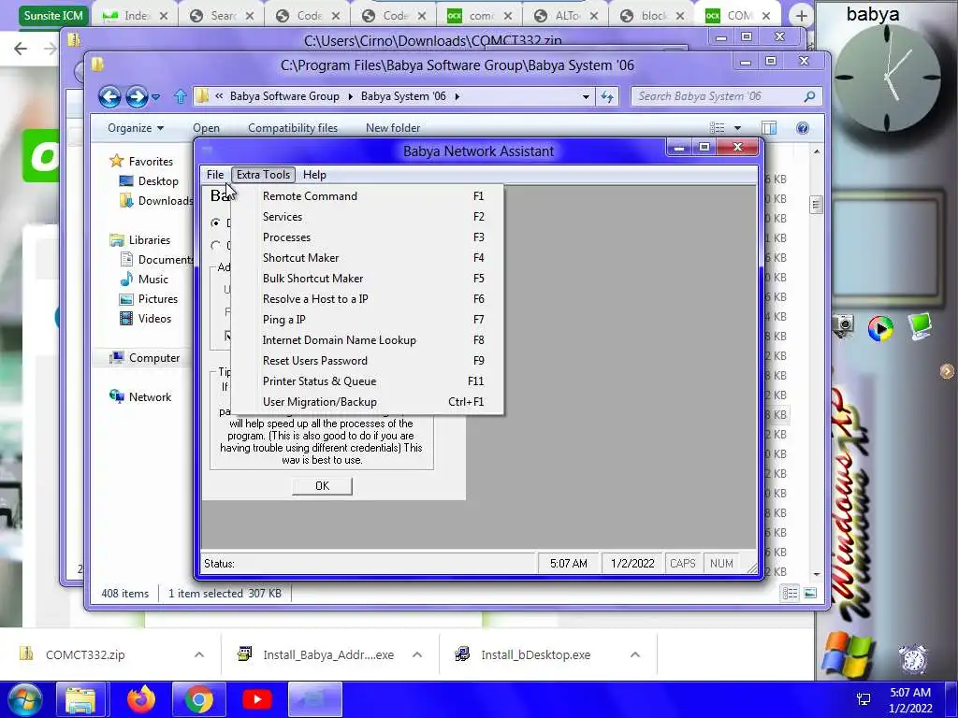
Task: Click the Explorer file list scrollbar thumb
Action: pyautogui.click(x=816, y=205)
